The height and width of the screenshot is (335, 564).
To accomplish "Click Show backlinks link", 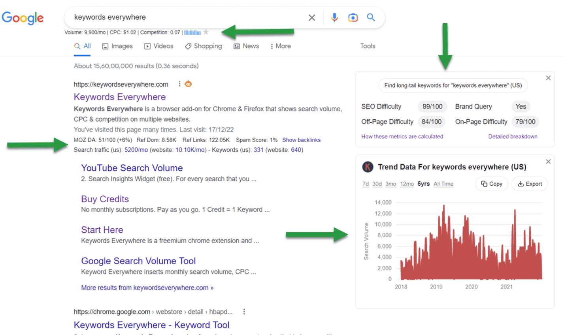I will (x=301, y=140).
